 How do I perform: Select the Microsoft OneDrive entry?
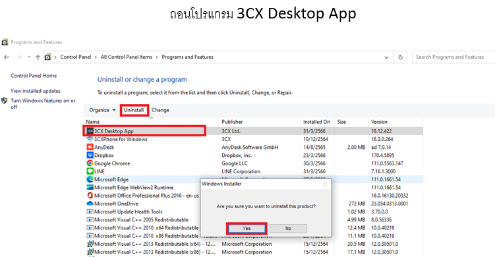click(116, 204)
